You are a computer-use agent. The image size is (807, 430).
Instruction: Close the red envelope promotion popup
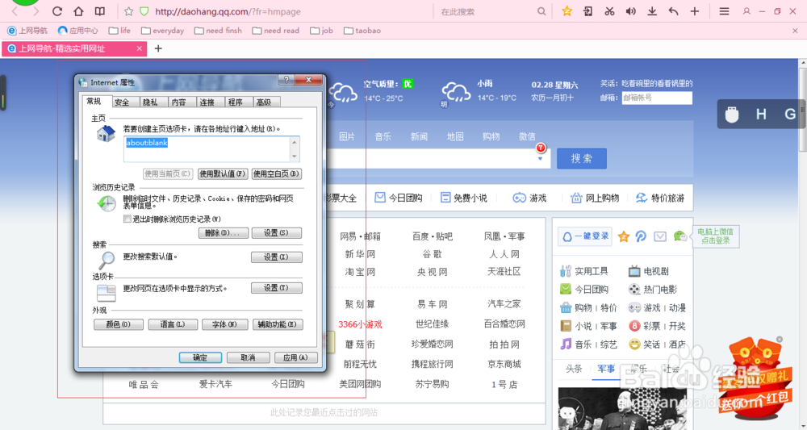(780, 340)
